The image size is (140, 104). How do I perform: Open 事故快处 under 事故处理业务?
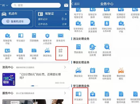click(78, 72)
